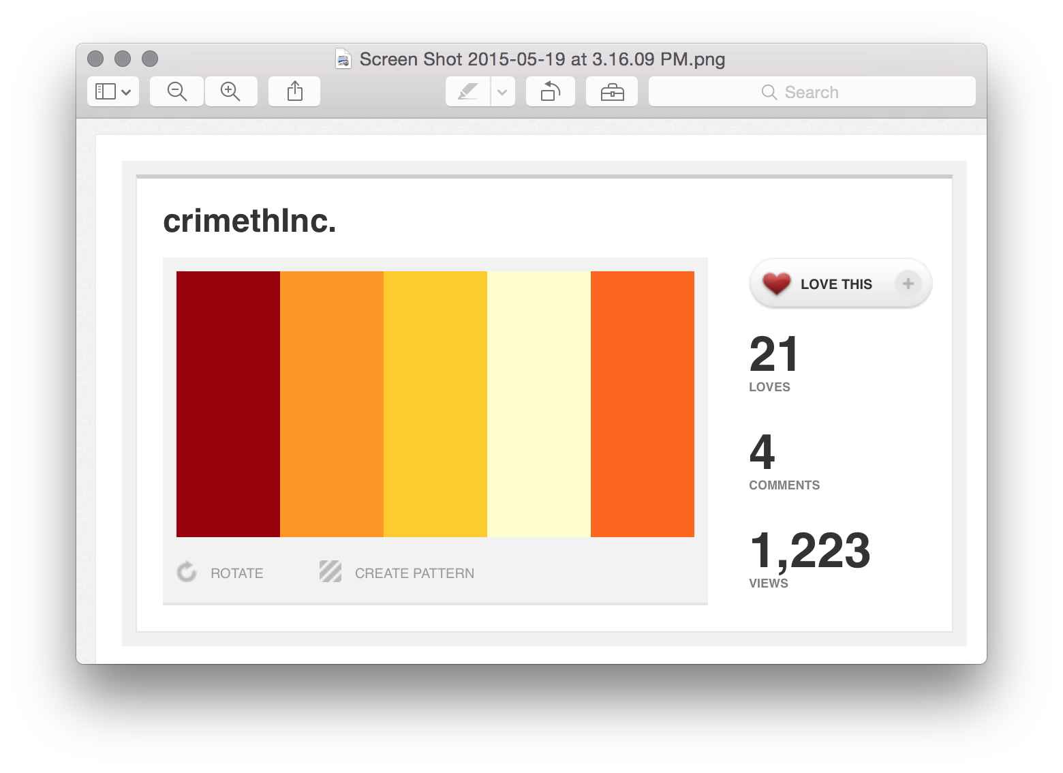
Task: Open the Share toolbar button
Action: (x=294, y=91)
